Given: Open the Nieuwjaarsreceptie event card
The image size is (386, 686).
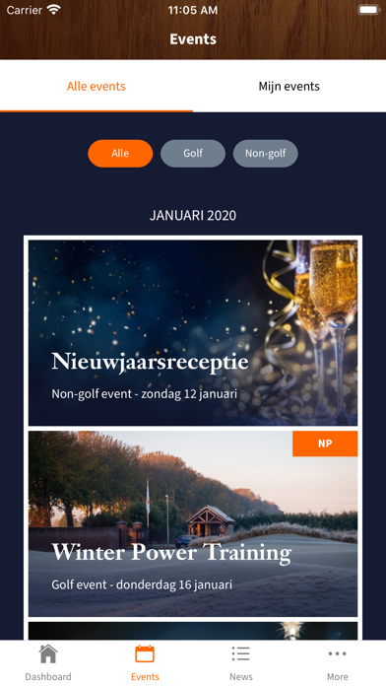Looking at the screenshot, I should point(193,333).
